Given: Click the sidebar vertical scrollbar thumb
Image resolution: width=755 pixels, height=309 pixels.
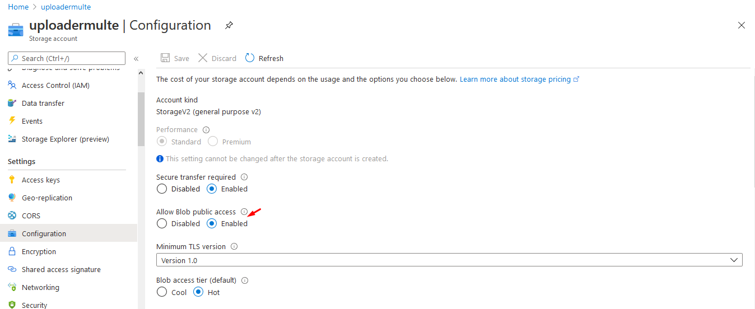Looking at the screenshot, I should (x=141, y=119).
